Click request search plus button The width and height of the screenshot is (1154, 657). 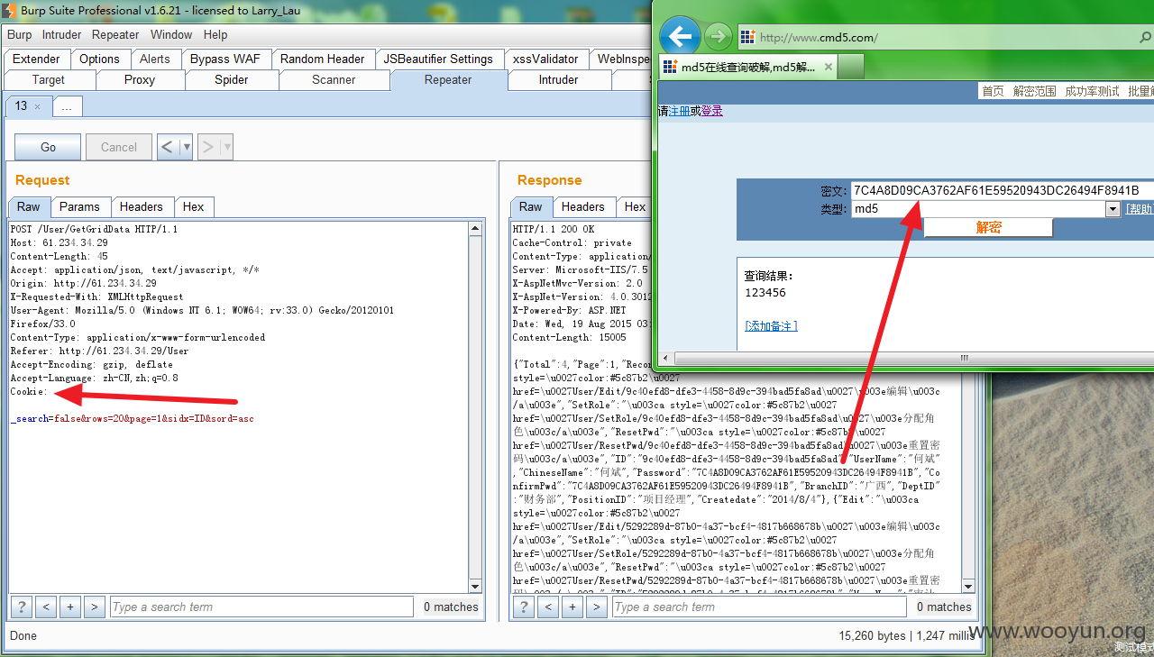tap(70, 607)
